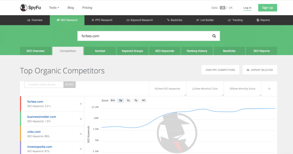Open the businessinsider.com competitor link
This screenshot has height=154, width=293.
click(x=42, y=117)
